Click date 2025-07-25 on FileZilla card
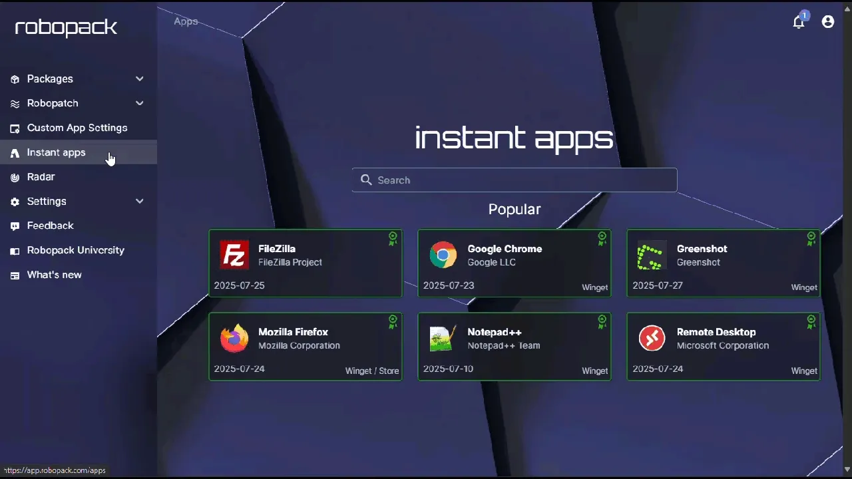The width and height of the screenshot is (852, 479). (x=239, y=285)
